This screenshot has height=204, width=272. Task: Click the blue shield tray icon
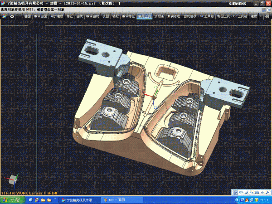[x=242, y=200]
